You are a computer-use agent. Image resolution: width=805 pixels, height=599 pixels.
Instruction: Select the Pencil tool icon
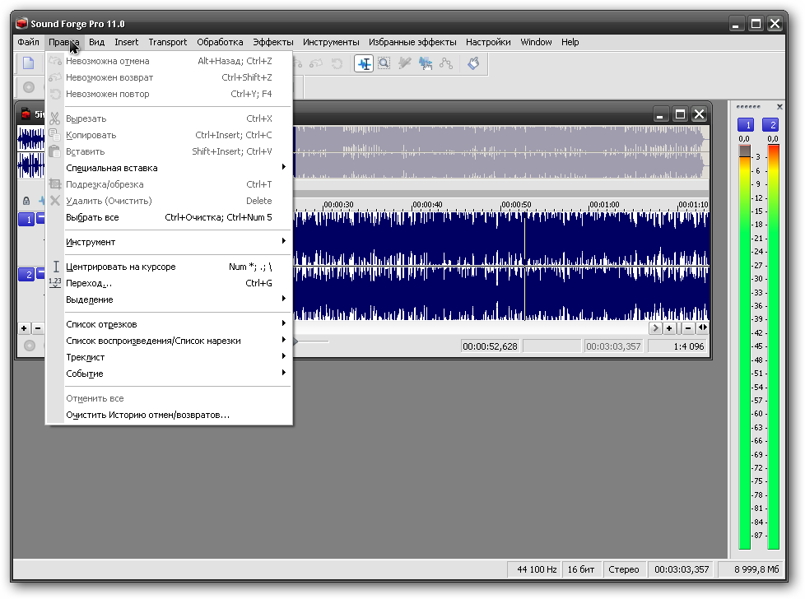[404, 63]
